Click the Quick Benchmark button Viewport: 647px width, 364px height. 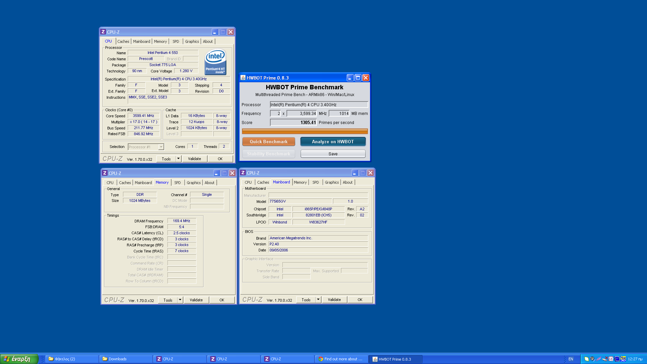(269, 142)
